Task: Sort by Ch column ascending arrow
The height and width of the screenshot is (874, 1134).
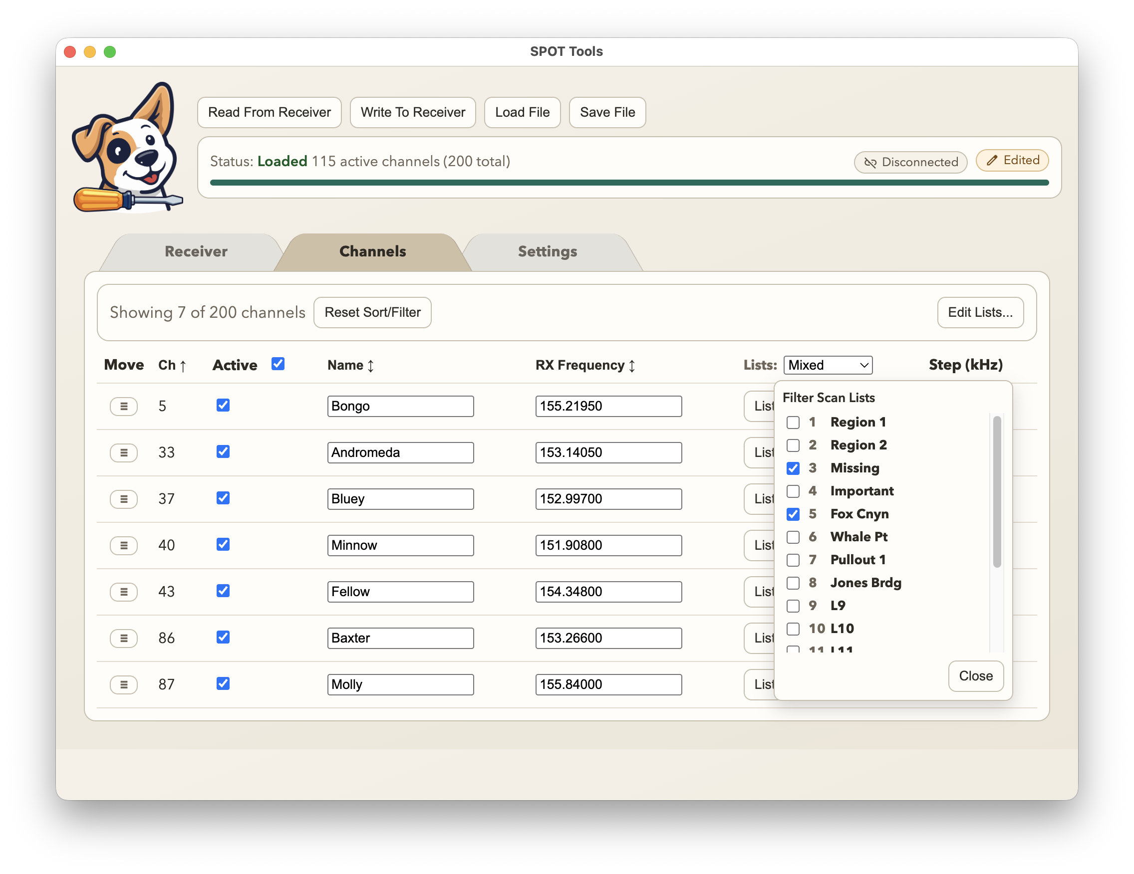Action: click(x=183, y=366)
